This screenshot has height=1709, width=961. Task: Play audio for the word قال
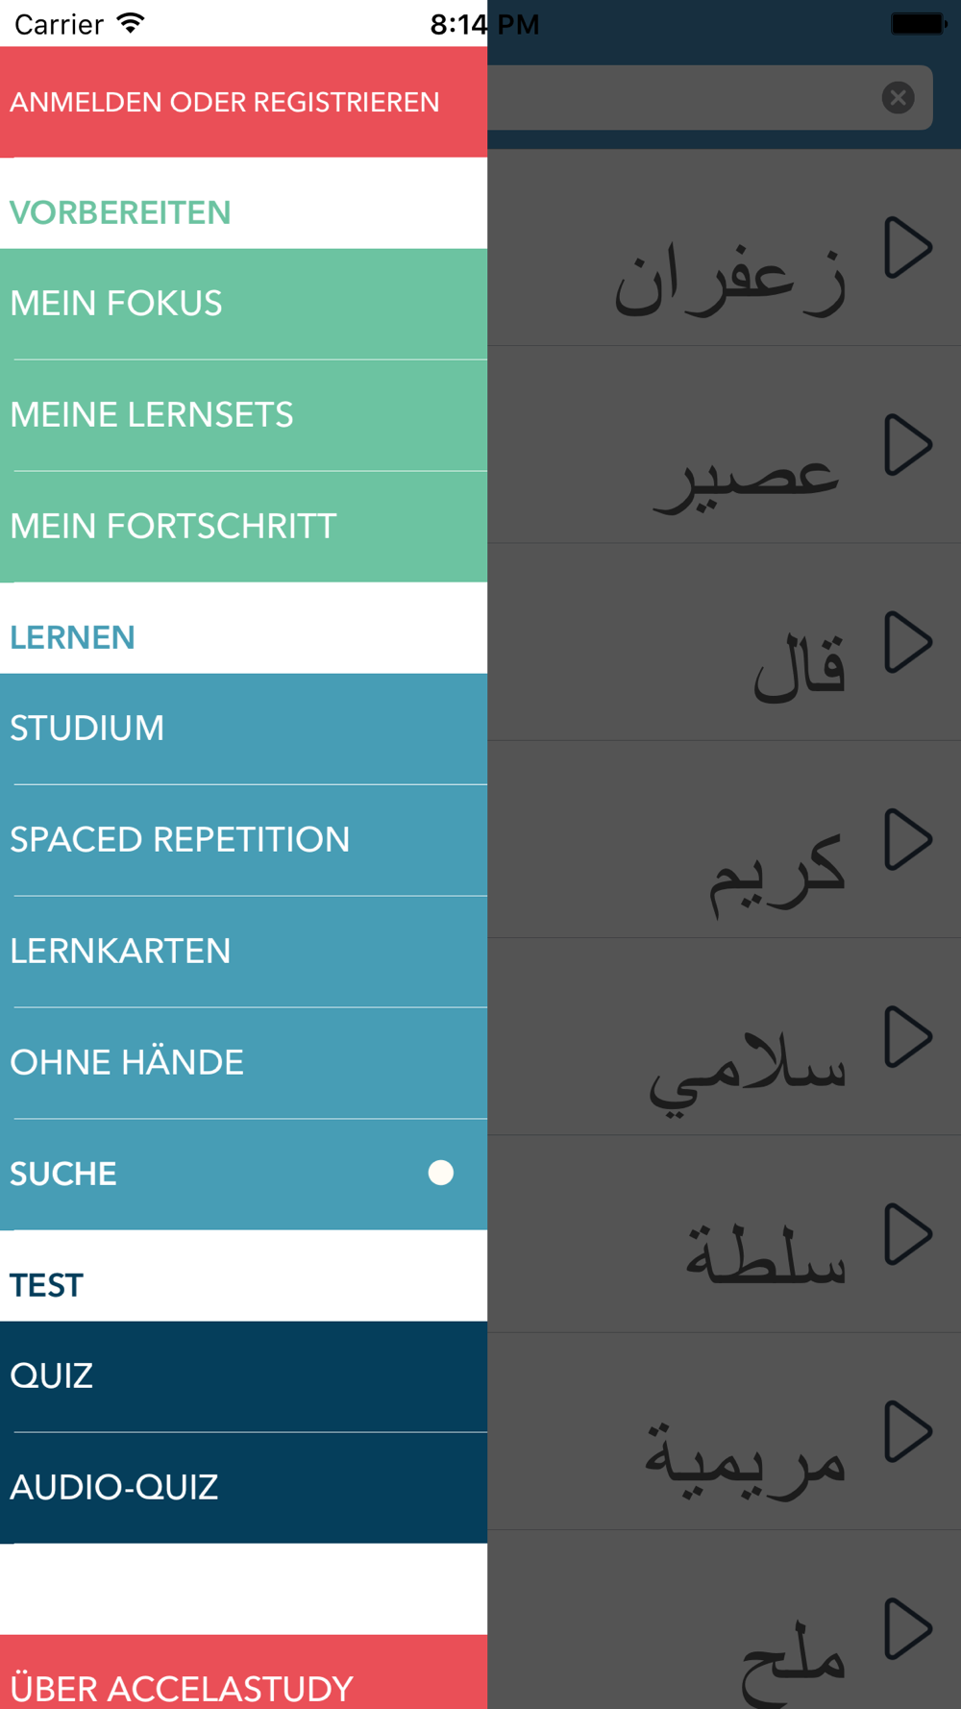pyautogui.click(x=908, y=642)
